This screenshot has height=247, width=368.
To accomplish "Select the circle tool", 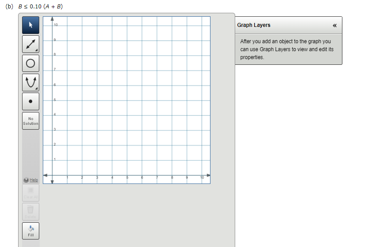I will pyautogui.click(x=30, y=64).
